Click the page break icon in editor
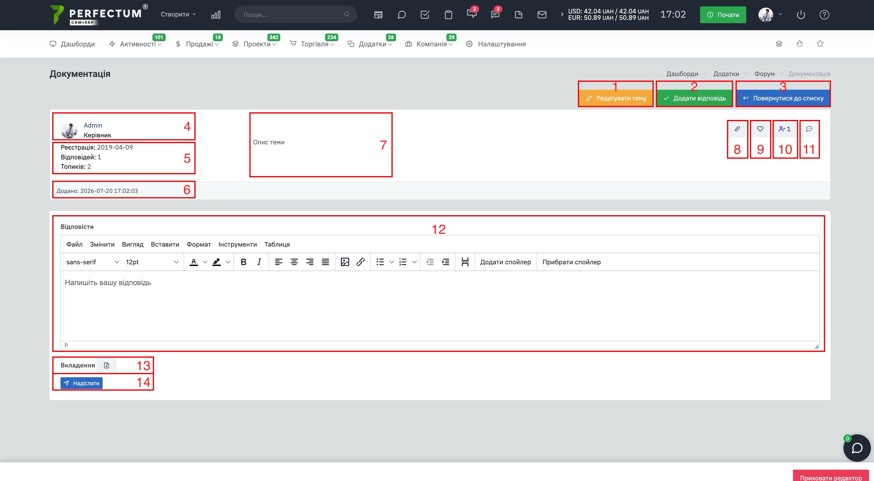The height and width of the screenshot is (481, 874). coord(465,262)
